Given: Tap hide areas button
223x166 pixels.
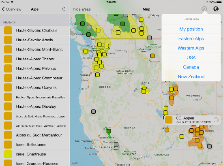Looking at the screenshot, I should [82, 9].
